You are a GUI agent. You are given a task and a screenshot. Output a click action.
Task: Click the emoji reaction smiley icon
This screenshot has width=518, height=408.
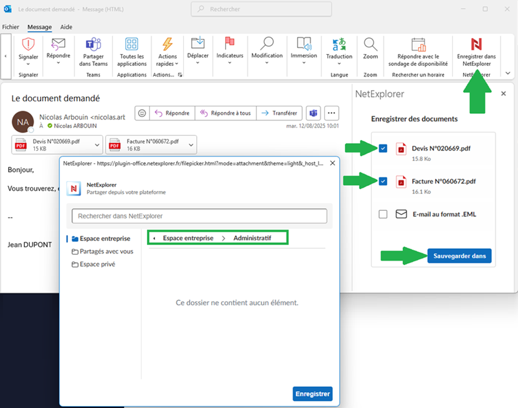(x=142, y=113)
